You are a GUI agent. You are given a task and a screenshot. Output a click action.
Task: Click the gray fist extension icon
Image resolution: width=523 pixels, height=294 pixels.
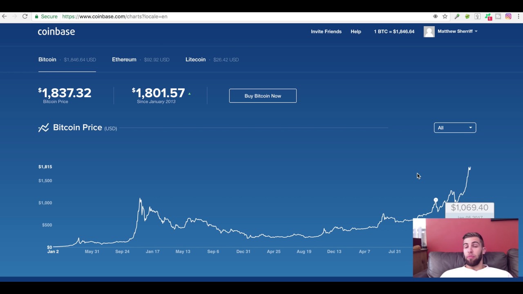(x=477, y=16)
